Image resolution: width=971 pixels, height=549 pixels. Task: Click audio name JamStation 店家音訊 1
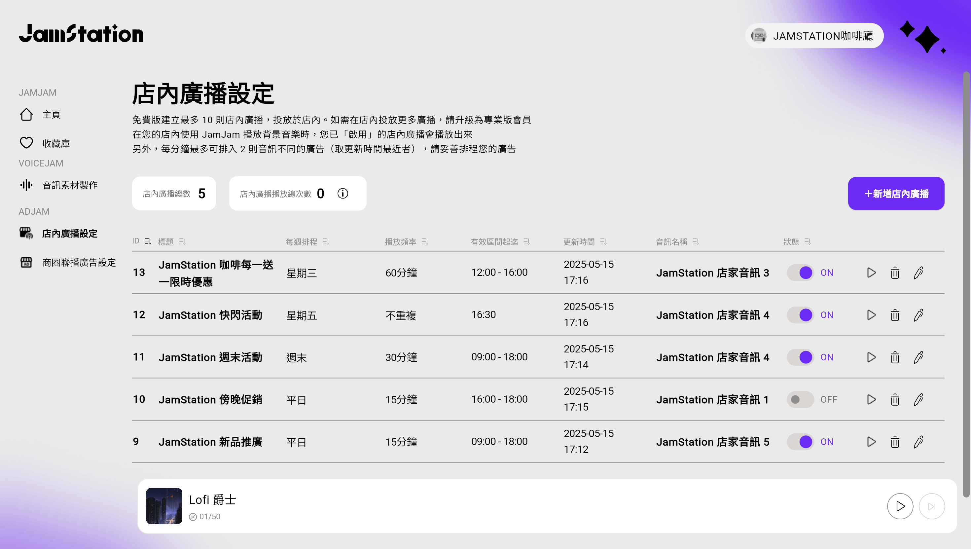712,399
